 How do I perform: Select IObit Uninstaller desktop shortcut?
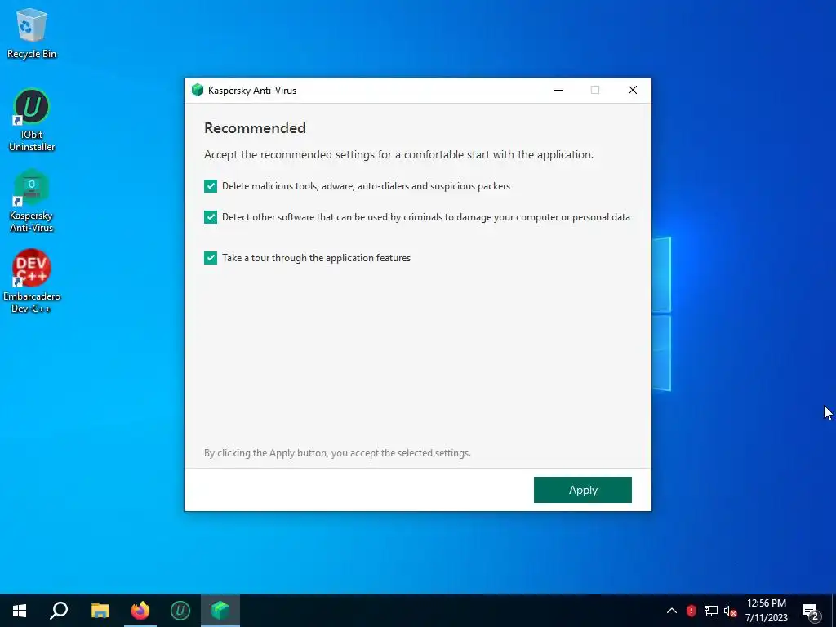32,121
